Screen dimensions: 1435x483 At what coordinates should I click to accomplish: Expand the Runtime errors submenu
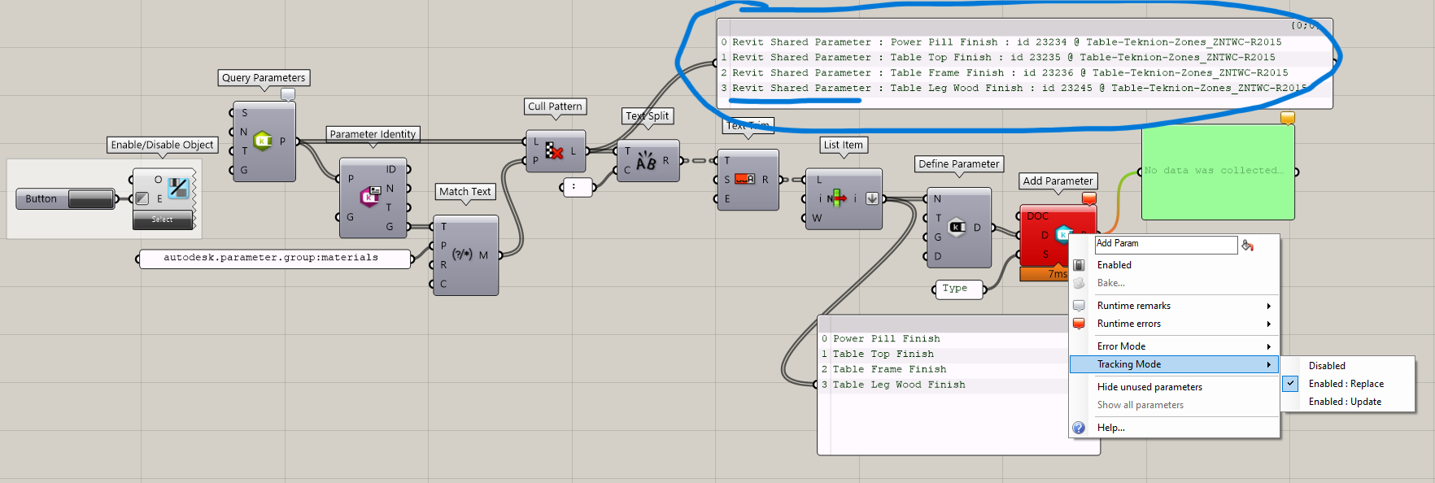(1174, 324)
